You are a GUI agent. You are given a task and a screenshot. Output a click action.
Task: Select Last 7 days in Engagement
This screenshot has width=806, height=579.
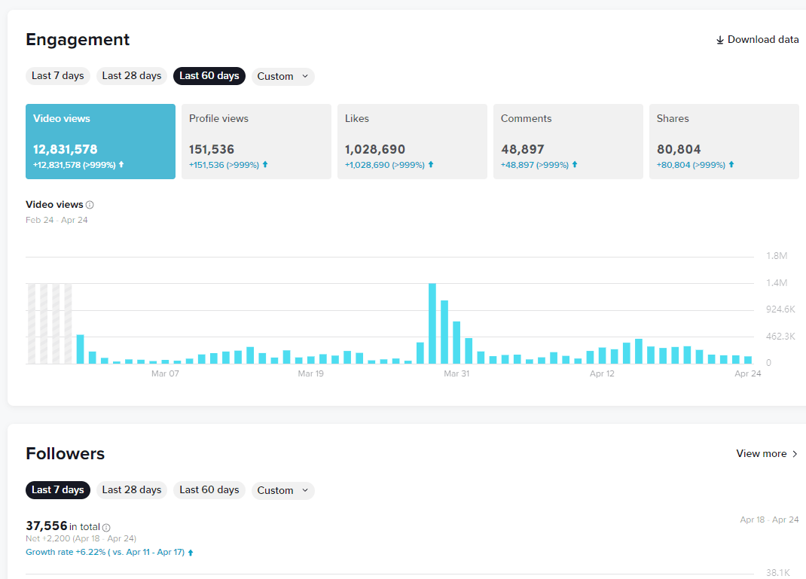pos(57,76)
